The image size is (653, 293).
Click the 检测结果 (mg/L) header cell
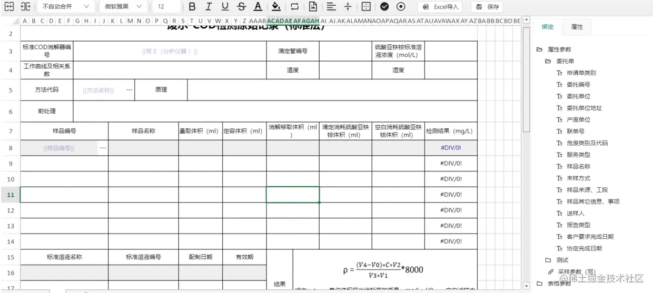coord(451,131)
